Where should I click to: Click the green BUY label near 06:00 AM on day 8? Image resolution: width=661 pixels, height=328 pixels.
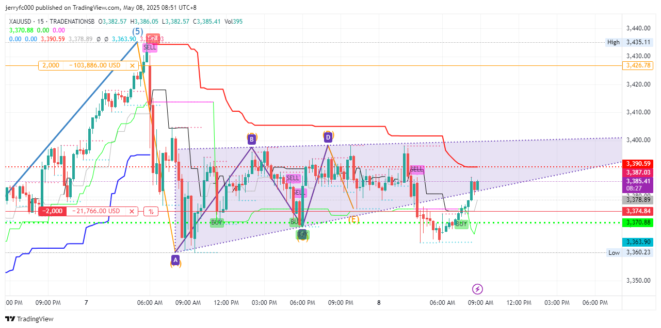[x=461, y=224]
